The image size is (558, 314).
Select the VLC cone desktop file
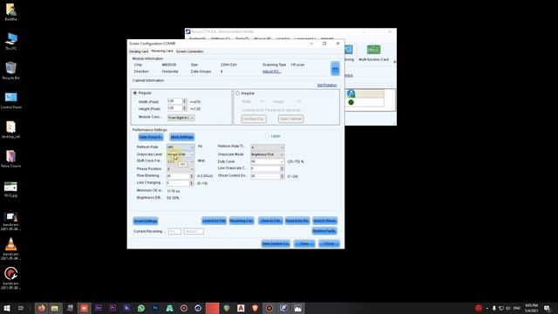[x=10, y=249]
